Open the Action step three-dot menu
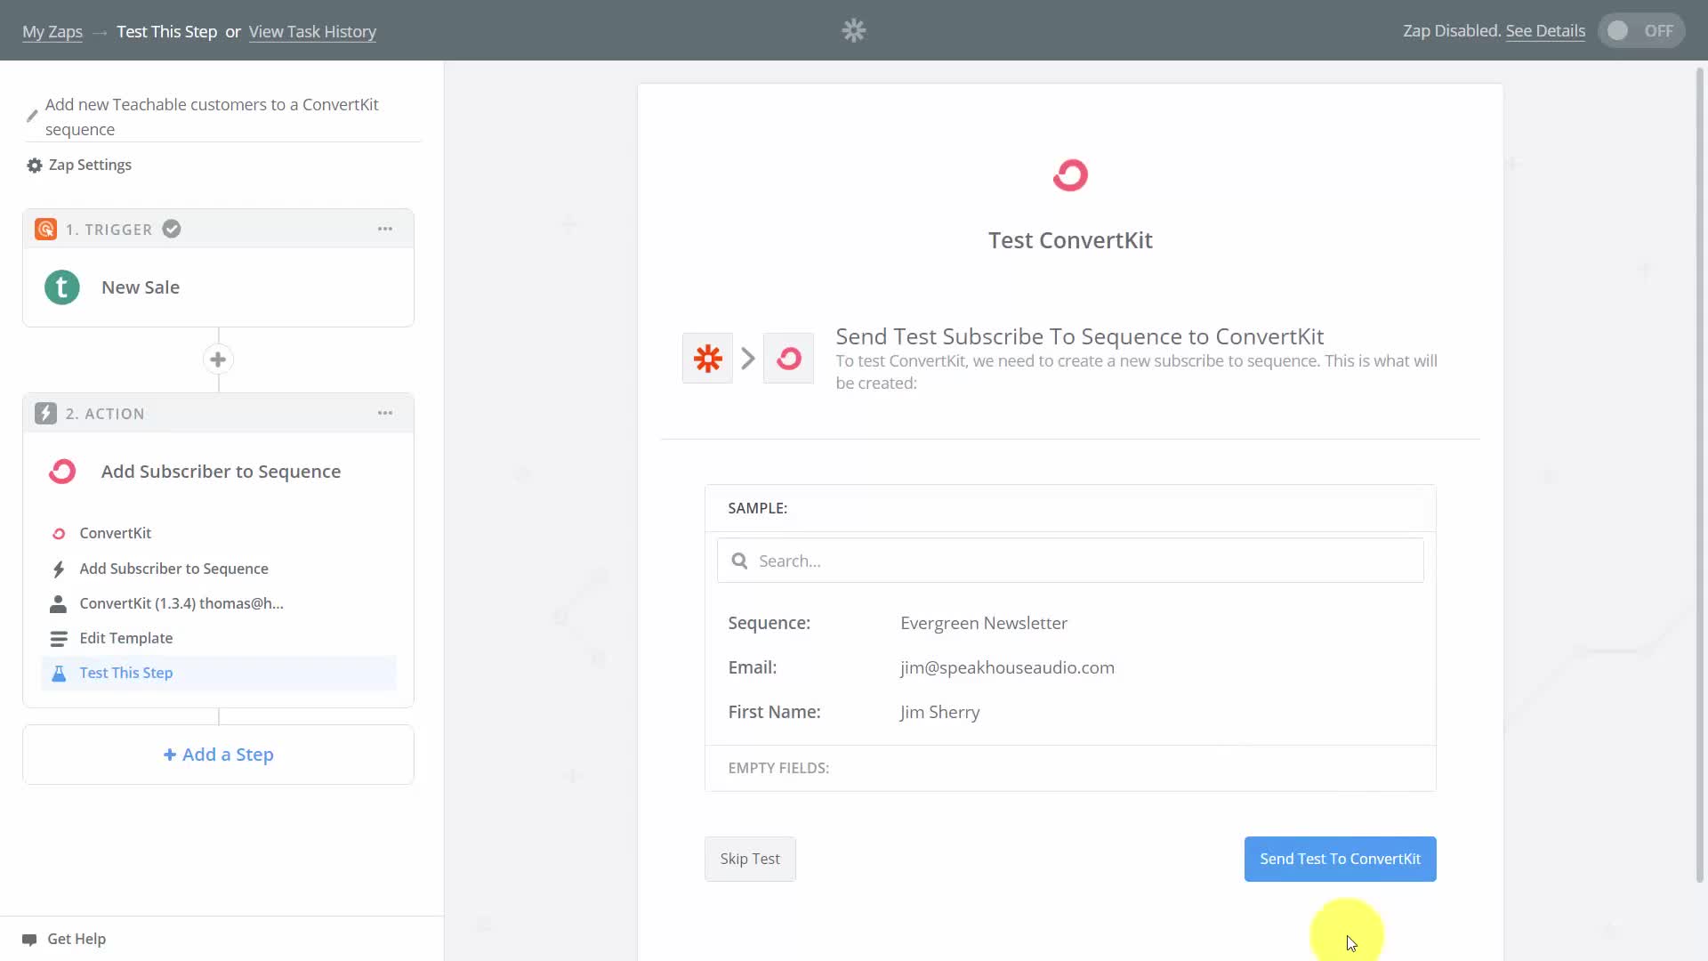 click(385, 413)
